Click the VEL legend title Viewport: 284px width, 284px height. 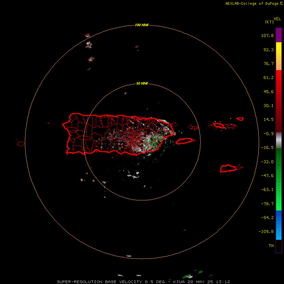277,19
